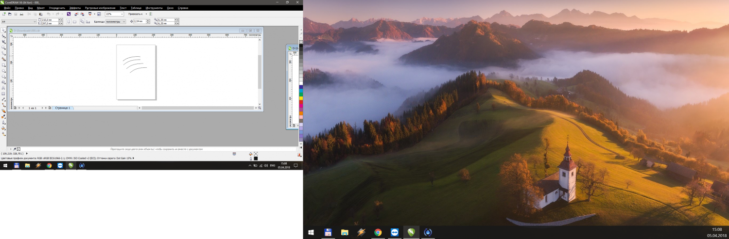This screenshot has width=729, height=239.
Task: Set portrait page orientation
Action: click(69, 22)
